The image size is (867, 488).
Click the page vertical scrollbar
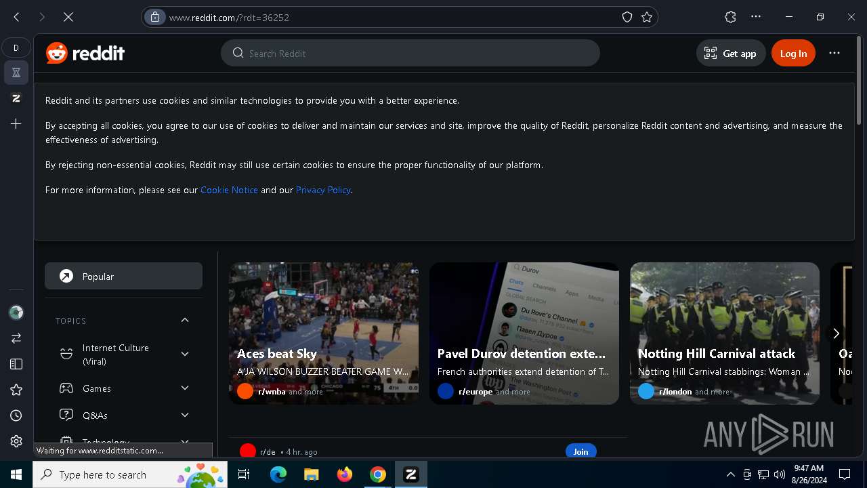point(858,81)
